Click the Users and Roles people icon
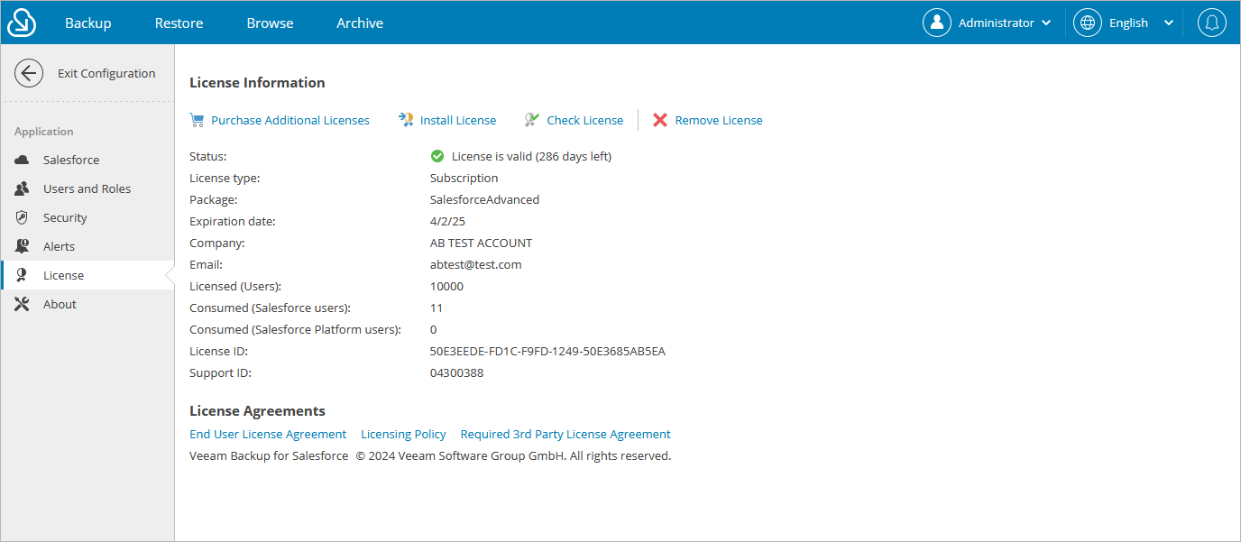1241x542 pixels. (x=23, y=188)
